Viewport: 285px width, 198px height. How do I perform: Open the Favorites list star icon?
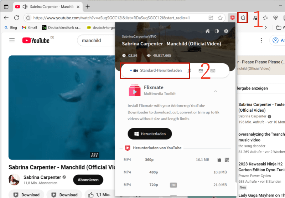tap(265, 18)
